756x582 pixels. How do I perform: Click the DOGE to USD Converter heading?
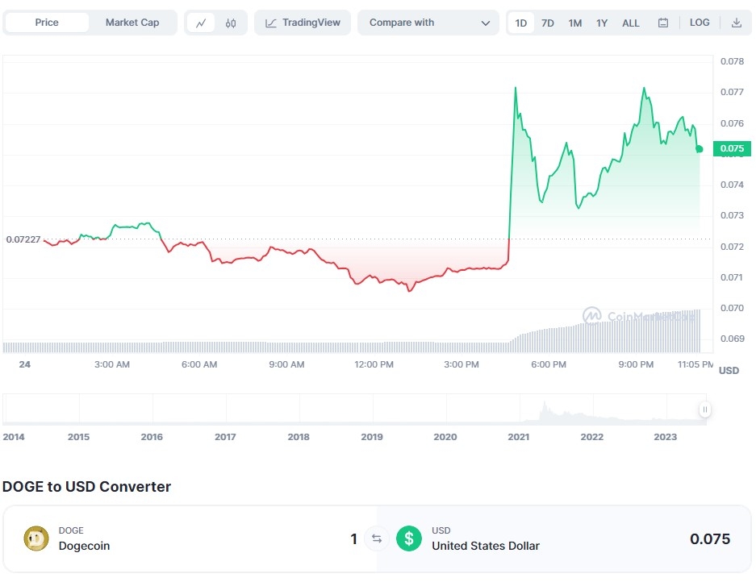tap(87, 487)
